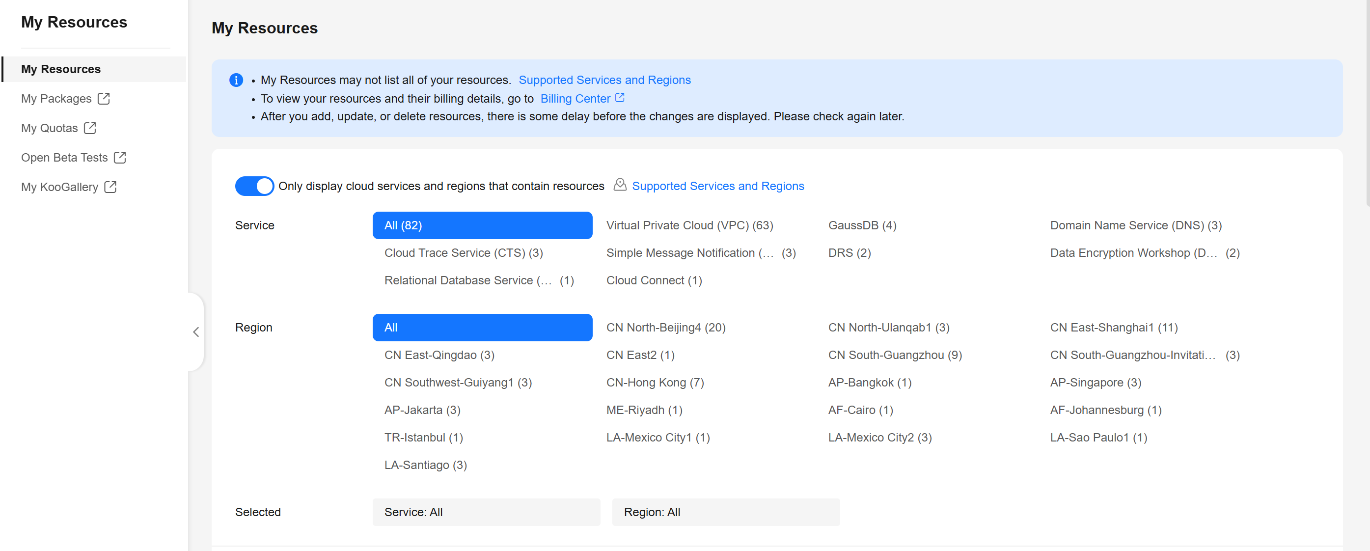Click external link icon beside Open Beta Tests
This screenshot has width=1370, height=551.
[x=120, y=158]
